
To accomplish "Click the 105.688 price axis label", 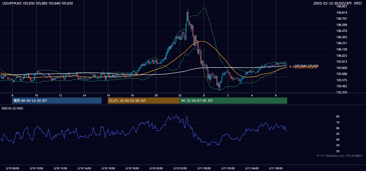I will [342, 74].
